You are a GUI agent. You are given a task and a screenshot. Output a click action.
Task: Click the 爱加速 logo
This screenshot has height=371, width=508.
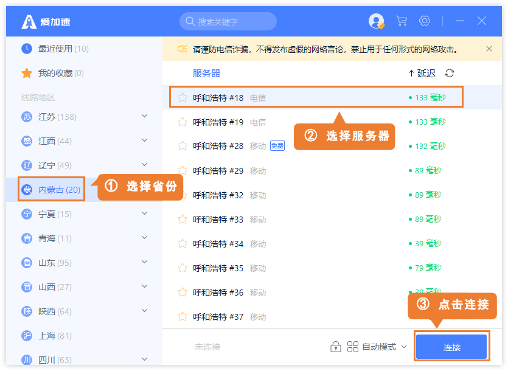point(46,22)
